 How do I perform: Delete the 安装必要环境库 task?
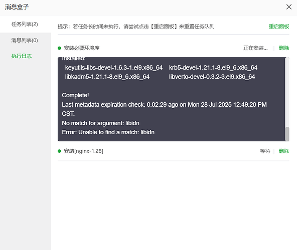tap(284, 48)
